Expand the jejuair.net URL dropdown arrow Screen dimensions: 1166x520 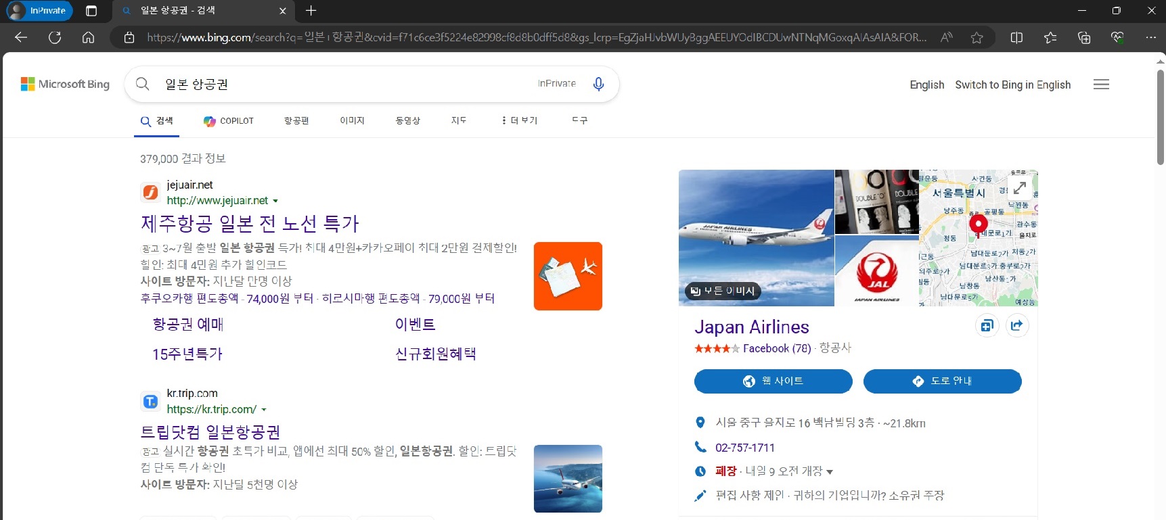(x=275, y=201)
